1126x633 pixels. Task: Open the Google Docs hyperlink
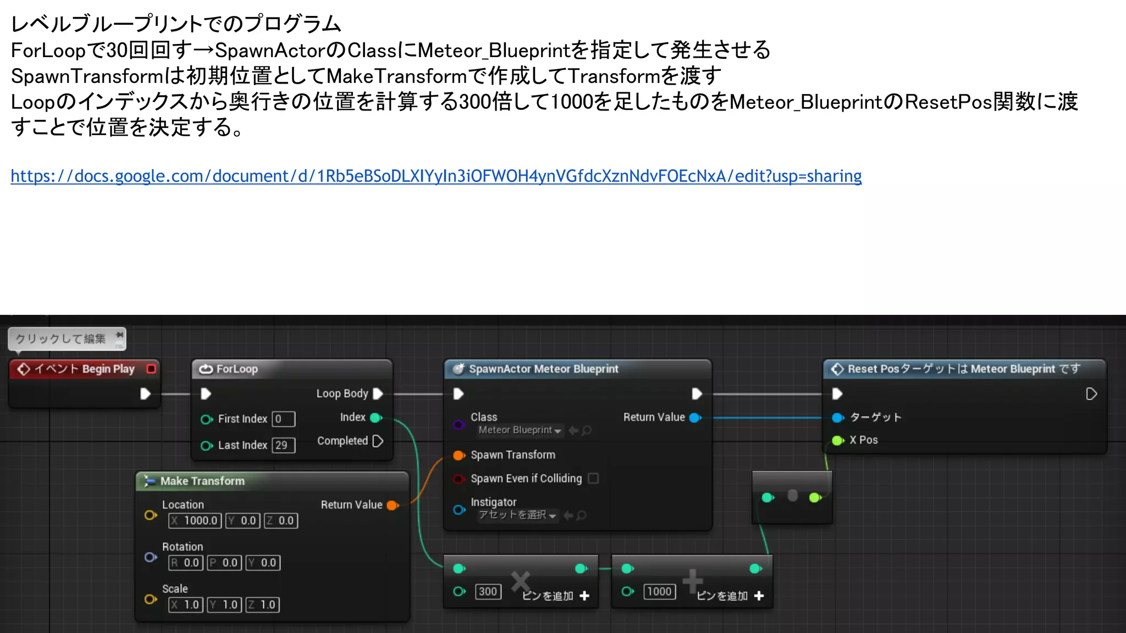point(436,176)
